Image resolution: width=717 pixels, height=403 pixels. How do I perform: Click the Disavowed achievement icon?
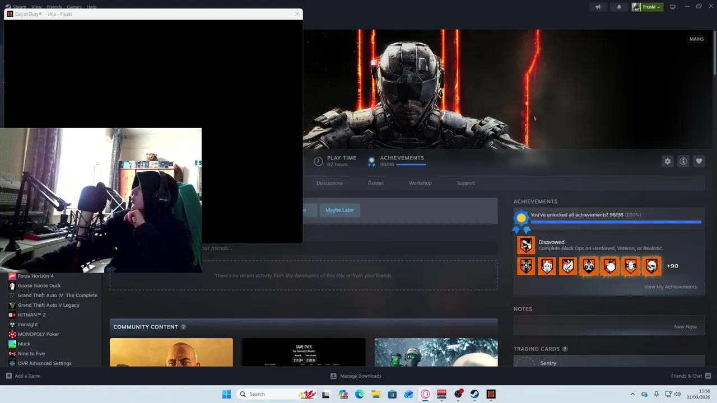click(x=526, y=245)
